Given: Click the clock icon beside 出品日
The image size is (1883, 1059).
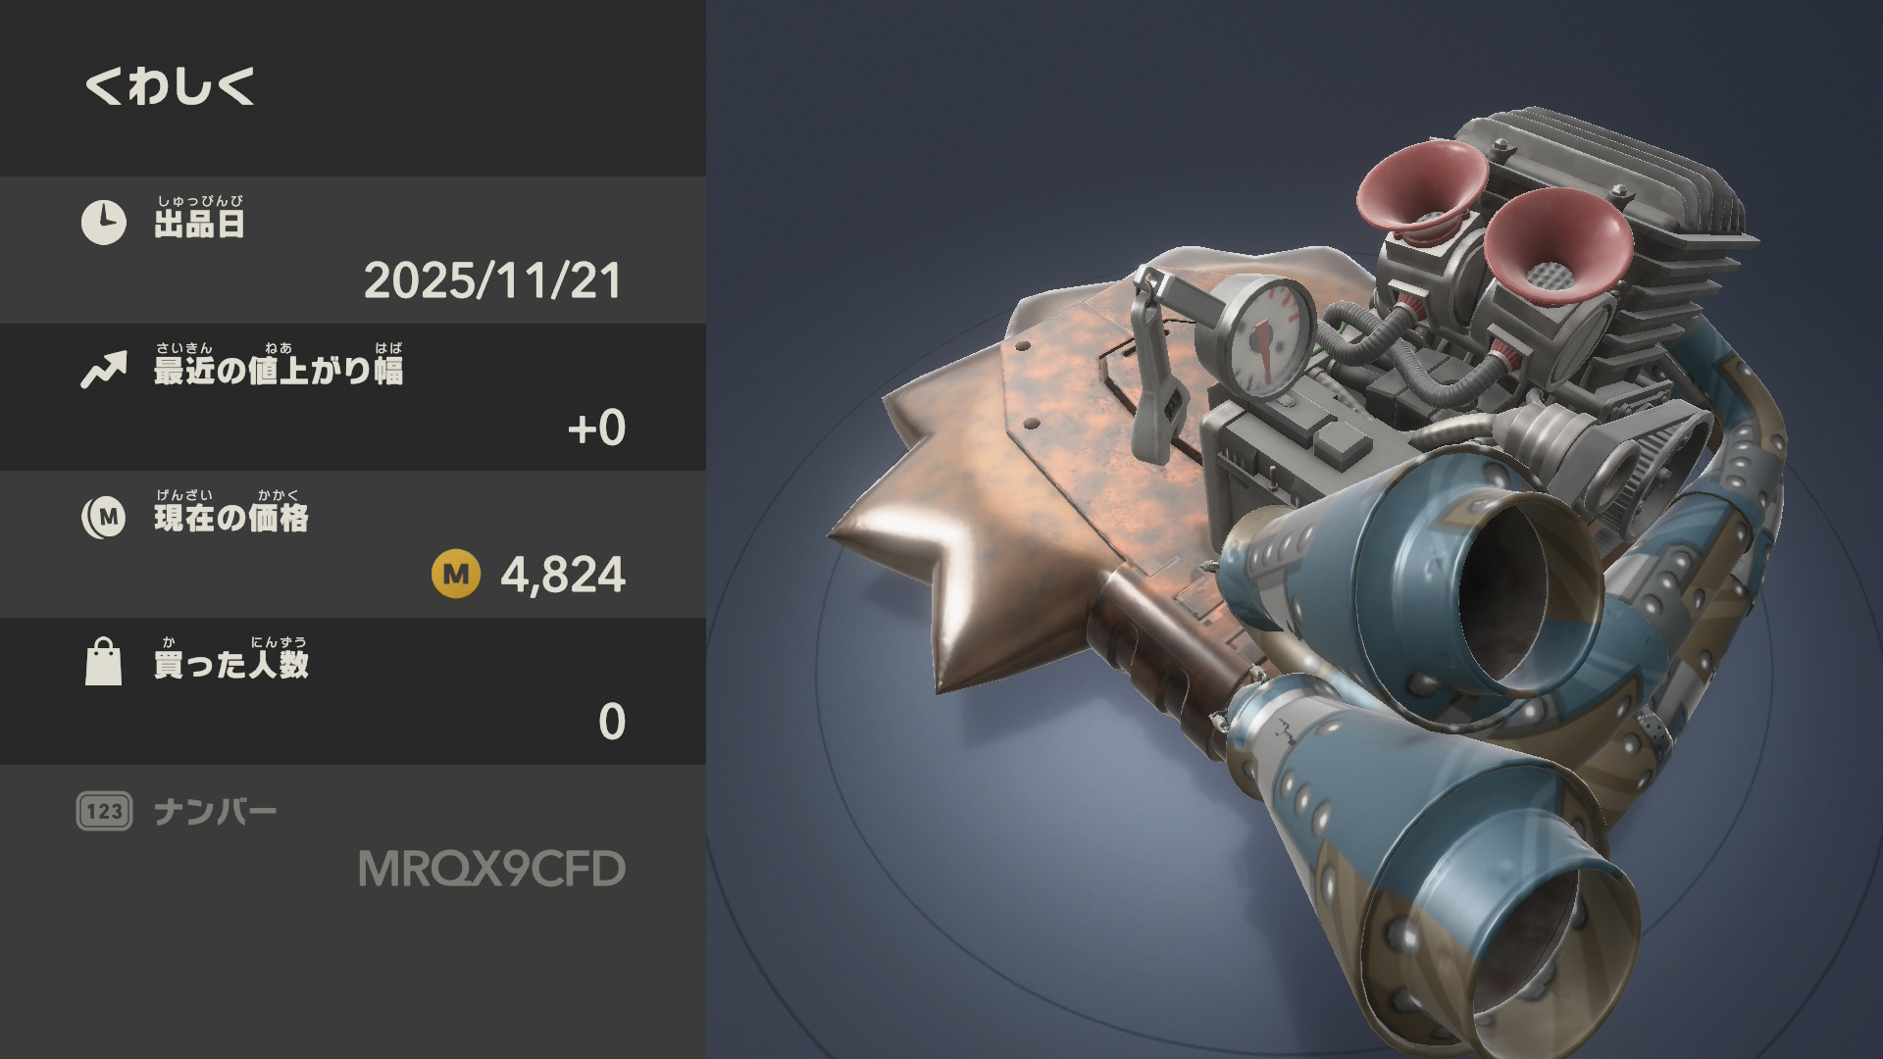Looking at the screenshot, I should tap(103, 223).
